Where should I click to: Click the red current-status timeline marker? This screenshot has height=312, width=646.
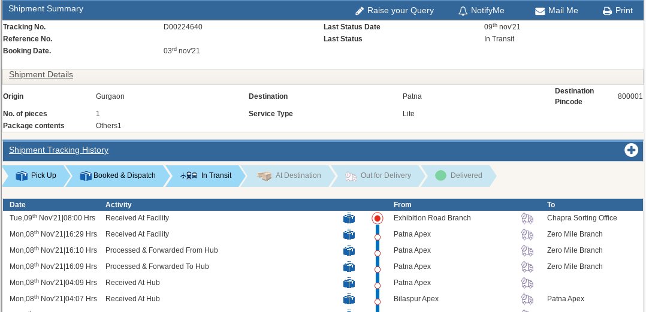[x=377, y=218]
